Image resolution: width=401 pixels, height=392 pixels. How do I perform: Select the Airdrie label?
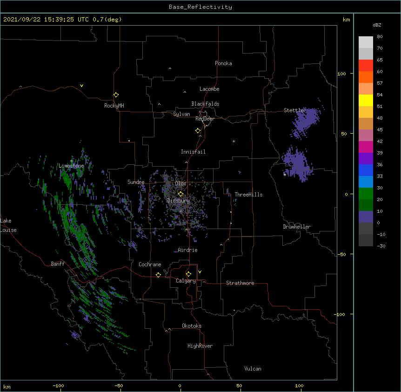[x=187, y=250]
